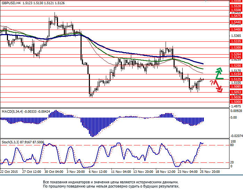Click the 13 Nov 20:00 date label
Screen dimensions: 243x192
tap(143, 172)
